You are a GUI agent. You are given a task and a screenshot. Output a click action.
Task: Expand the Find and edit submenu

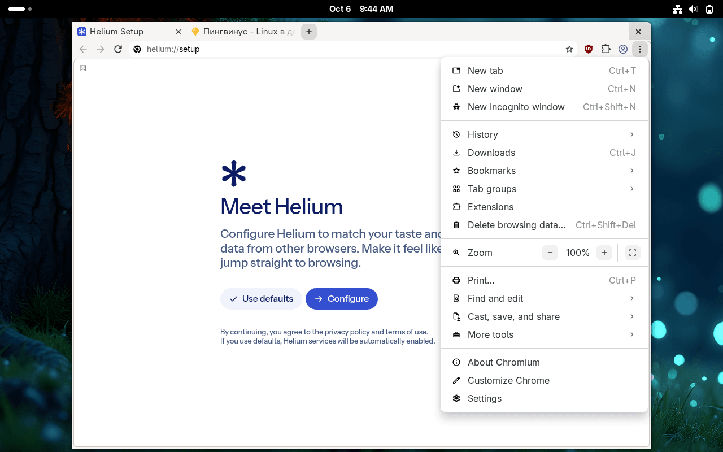(544, 298)
